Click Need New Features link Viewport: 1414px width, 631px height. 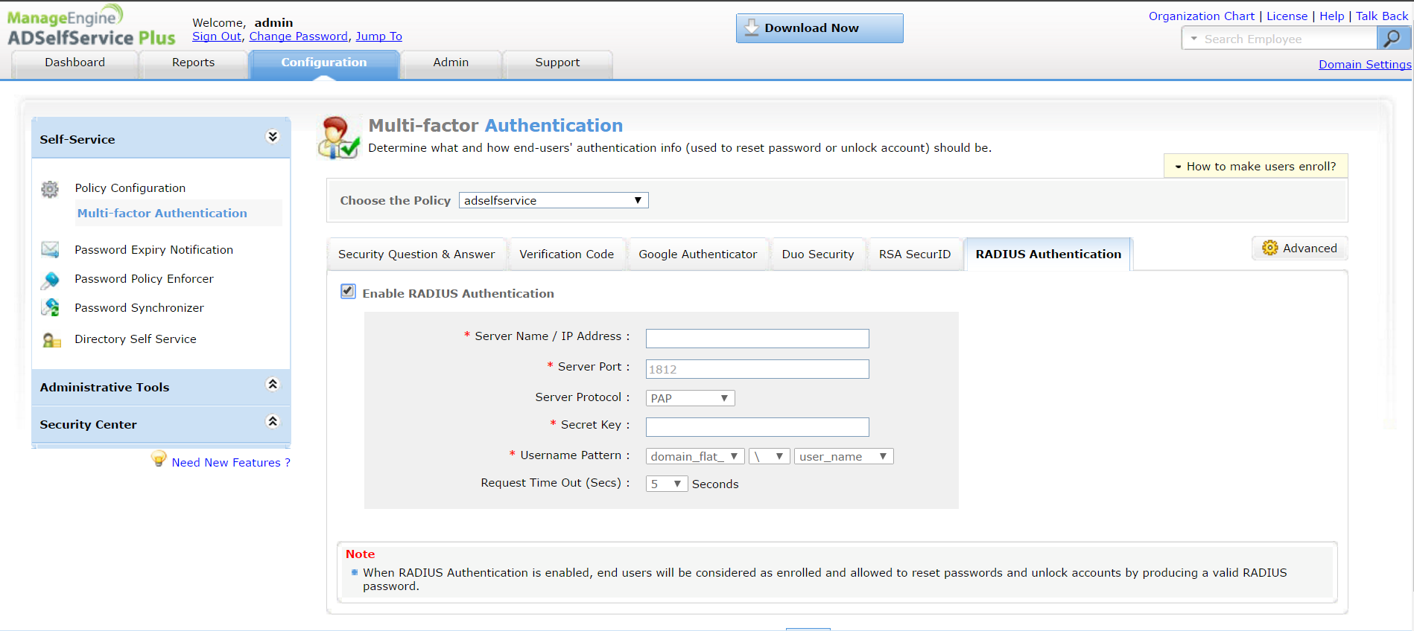231,463
